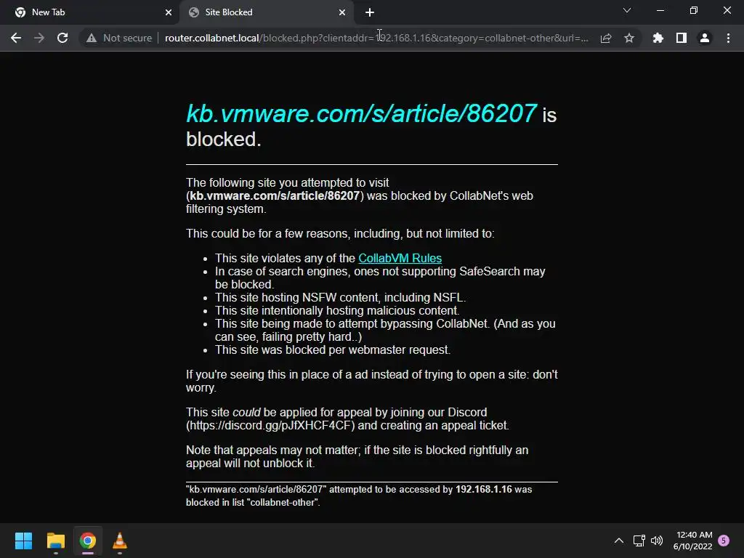Image resolution: width=744 pixels, height=558 pixels.
Task: Close the Site Blocked tab
Action: [342, 12]
